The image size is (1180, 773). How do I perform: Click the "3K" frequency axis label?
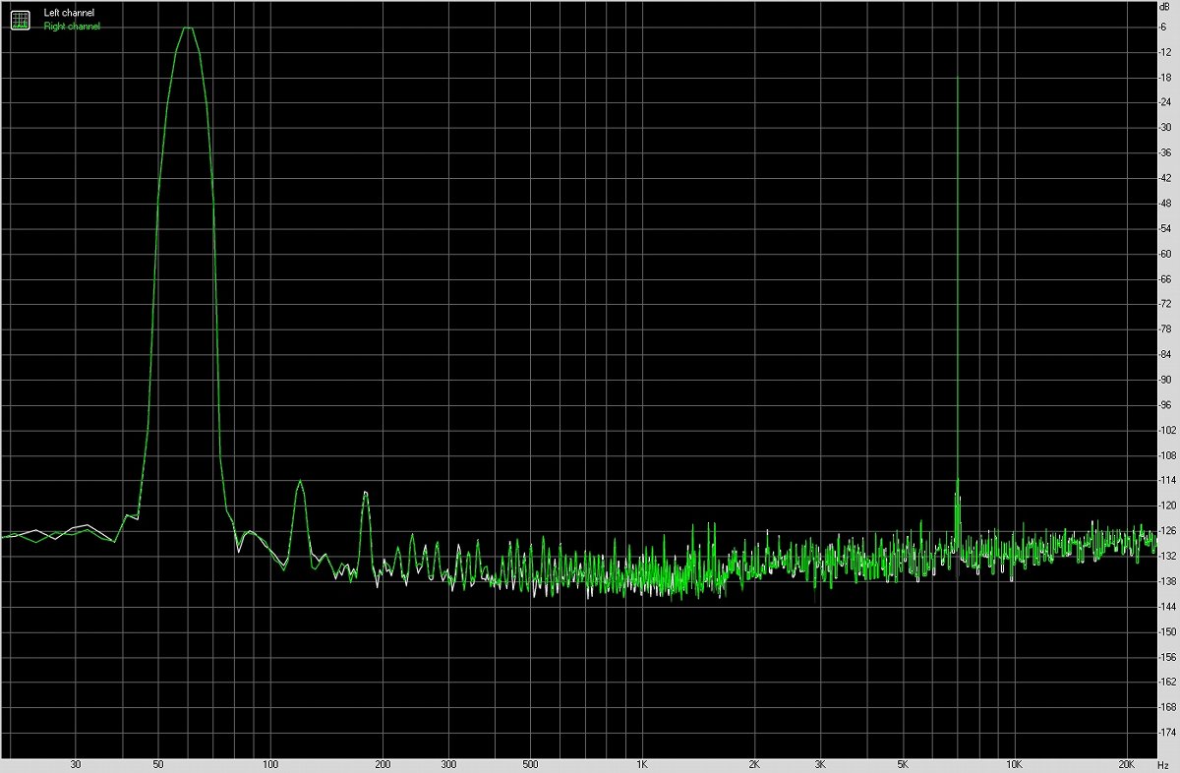click(820, 764)
